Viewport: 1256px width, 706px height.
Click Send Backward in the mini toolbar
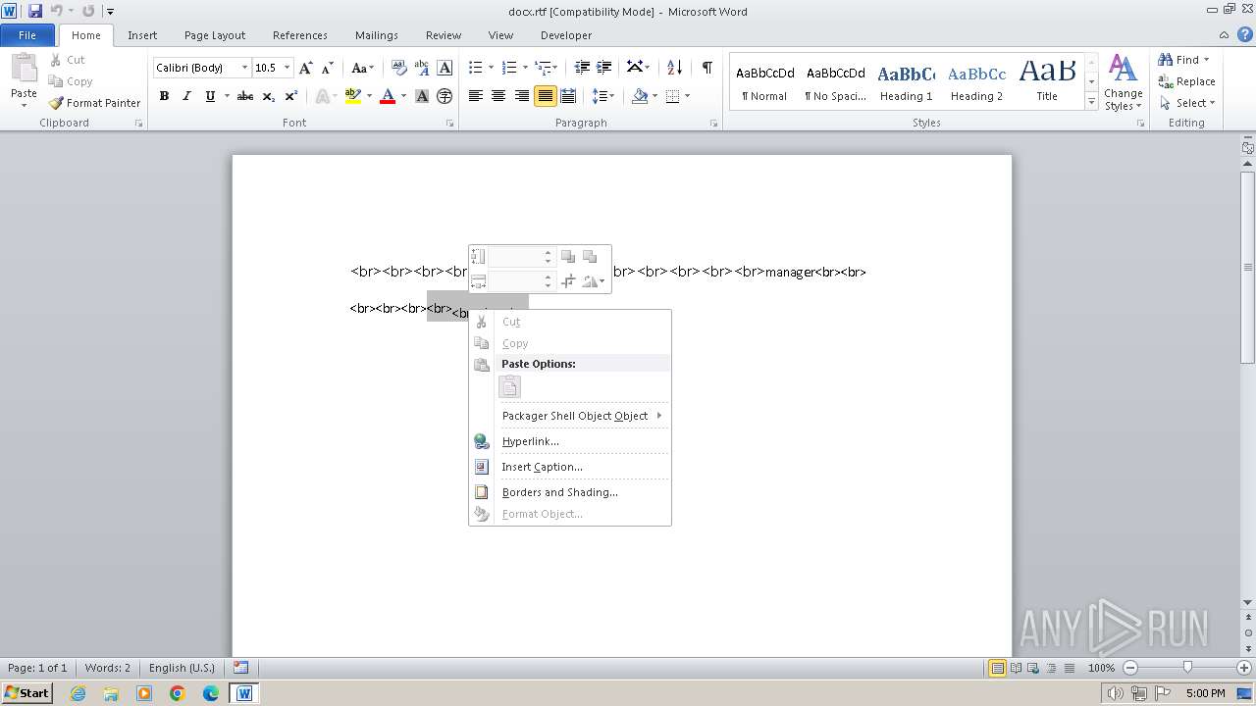point(590,257)
